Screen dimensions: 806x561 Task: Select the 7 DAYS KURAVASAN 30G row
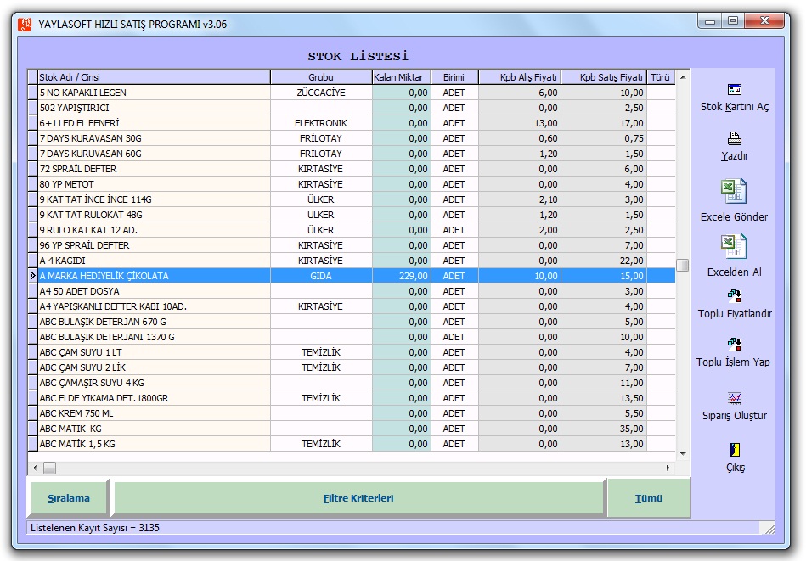(x=352, y=138)
